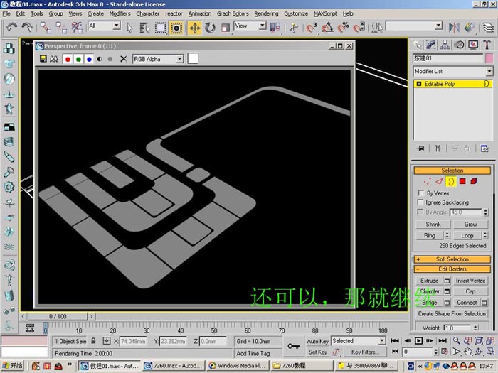Open Windows Media Player taskbar button
This screenshot has width=498, height=373.
(238, 366)
